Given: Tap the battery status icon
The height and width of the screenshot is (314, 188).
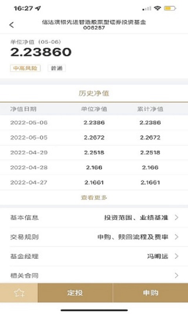Looking at the screenshot, I should (x=170, y=8).
